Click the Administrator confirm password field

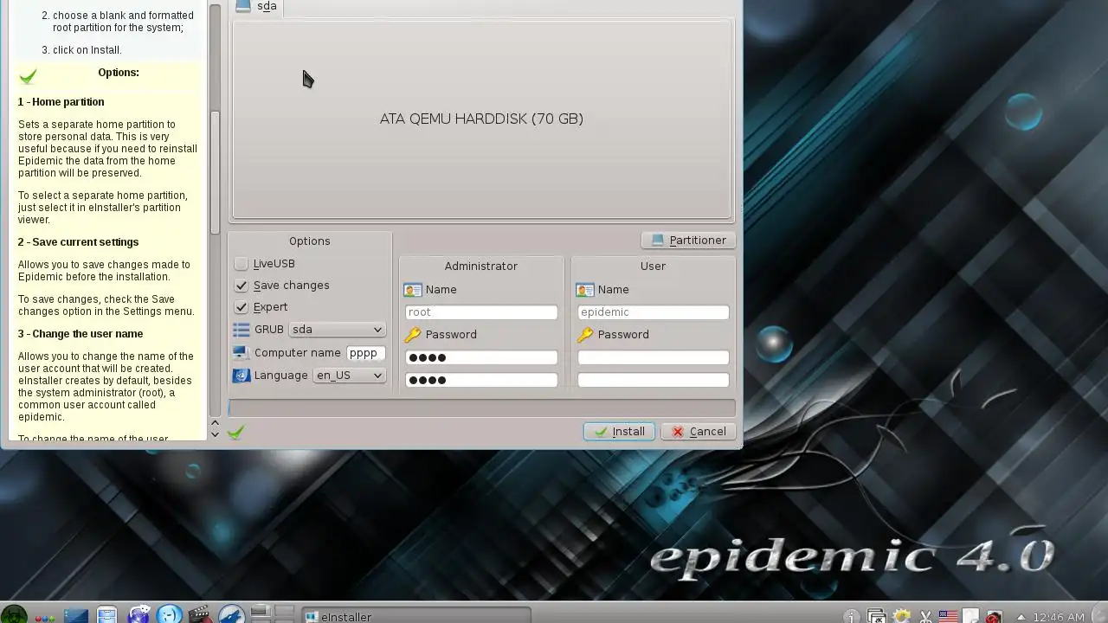coord(481,380)
